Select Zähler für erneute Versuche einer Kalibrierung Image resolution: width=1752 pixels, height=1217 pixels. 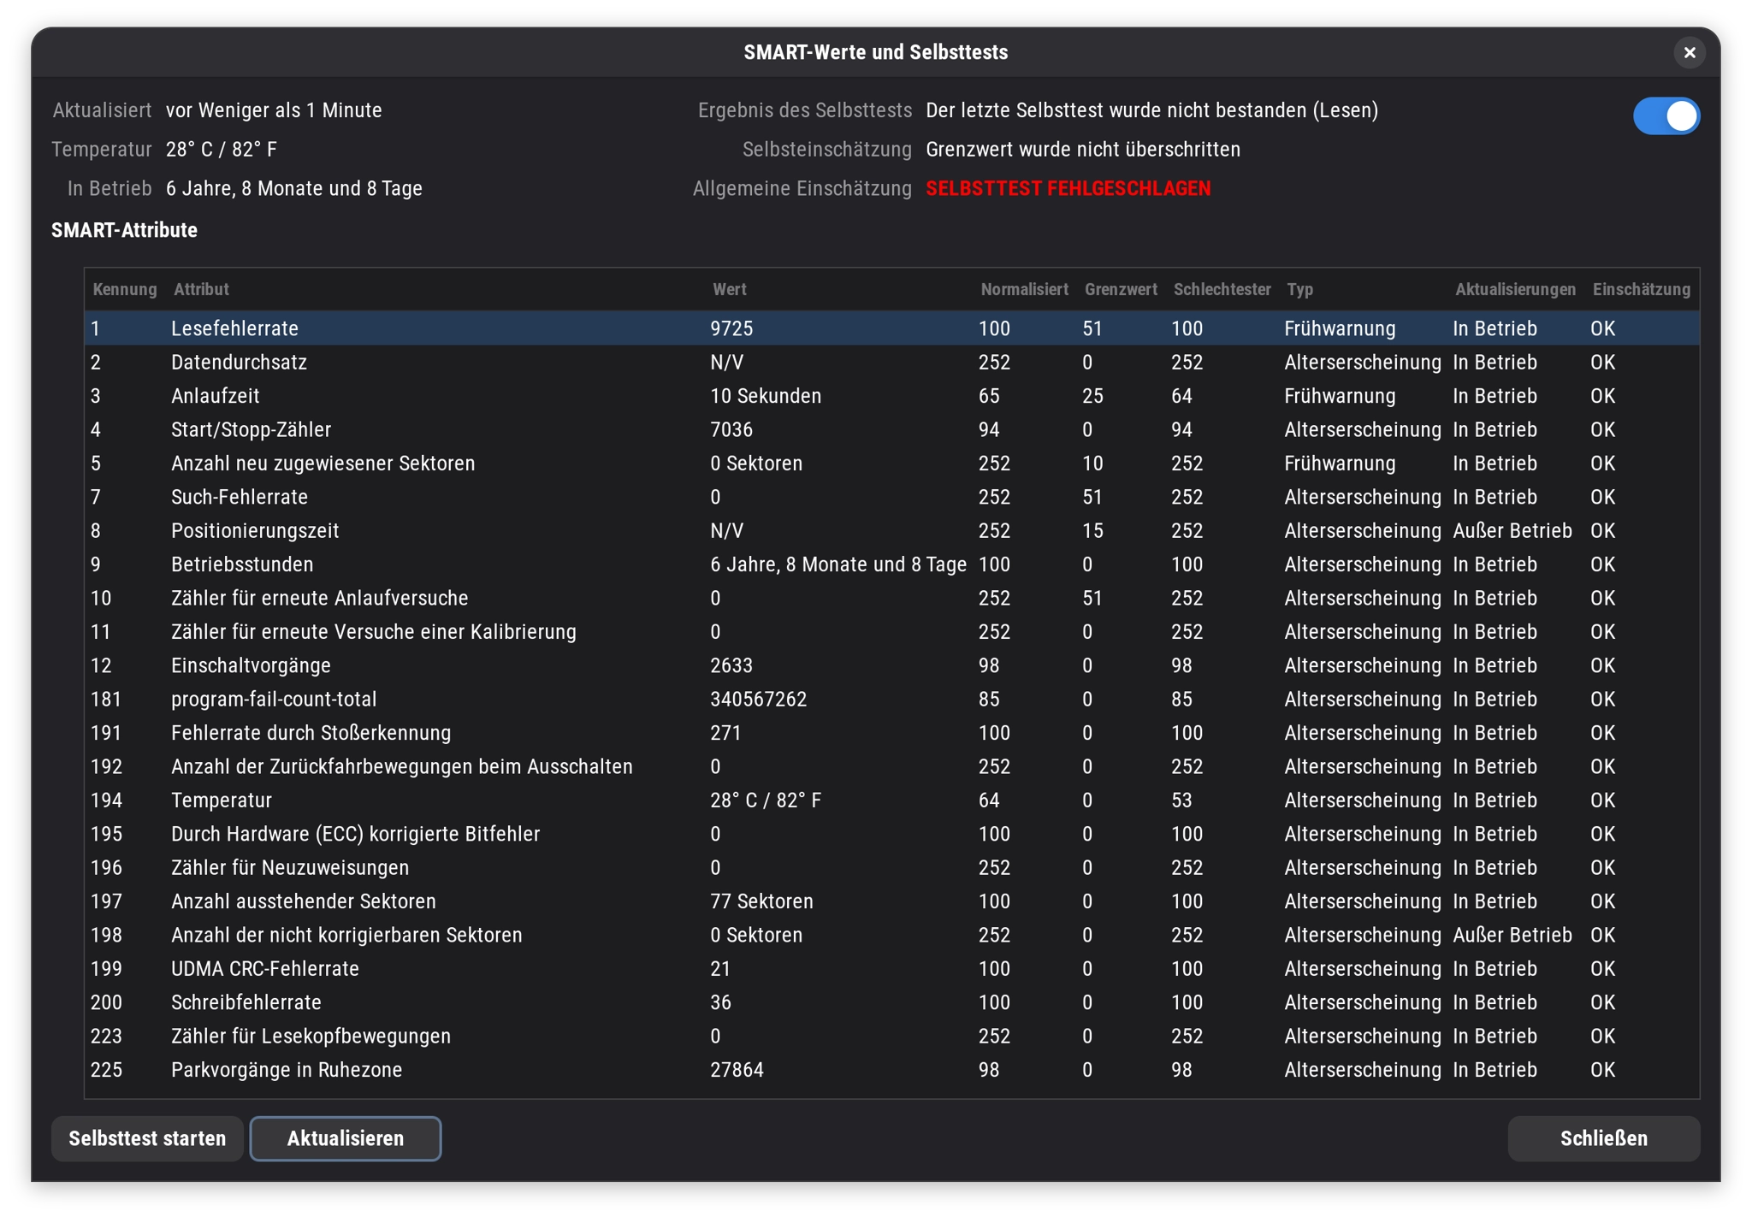point(891,631)
